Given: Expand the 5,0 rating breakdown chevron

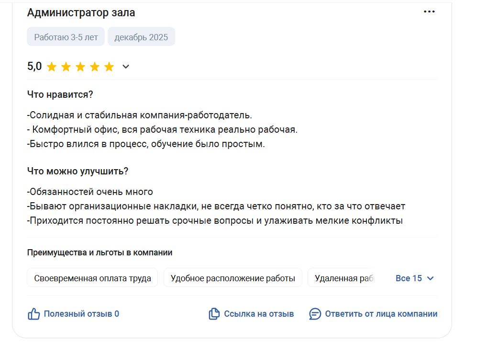Looking at the screenshot, I should [126, 67].
